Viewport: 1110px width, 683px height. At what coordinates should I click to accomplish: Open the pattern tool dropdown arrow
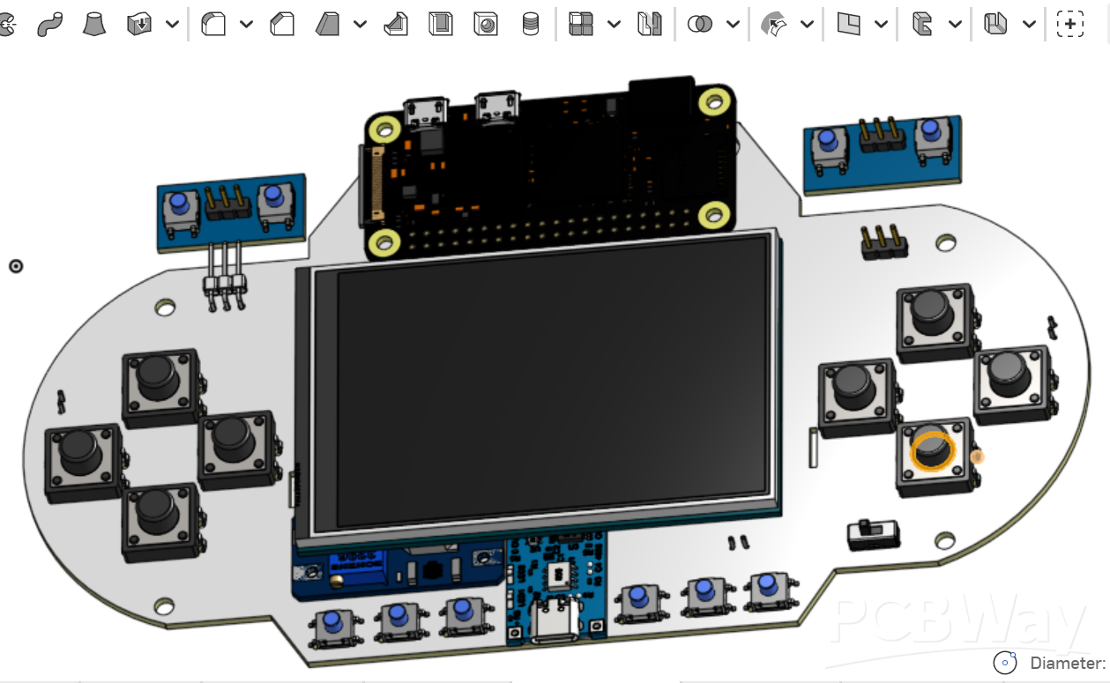click(x=614, y=25)
